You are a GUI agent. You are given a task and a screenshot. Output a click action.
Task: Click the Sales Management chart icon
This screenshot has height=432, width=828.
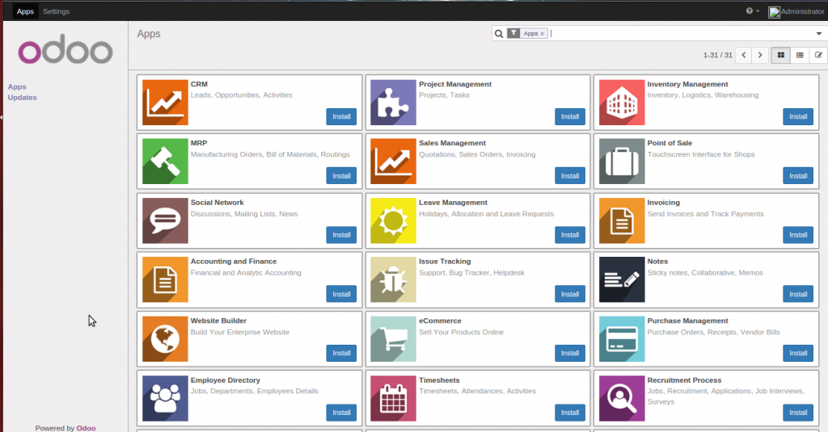pyautogui.click(x=393, y=161)
